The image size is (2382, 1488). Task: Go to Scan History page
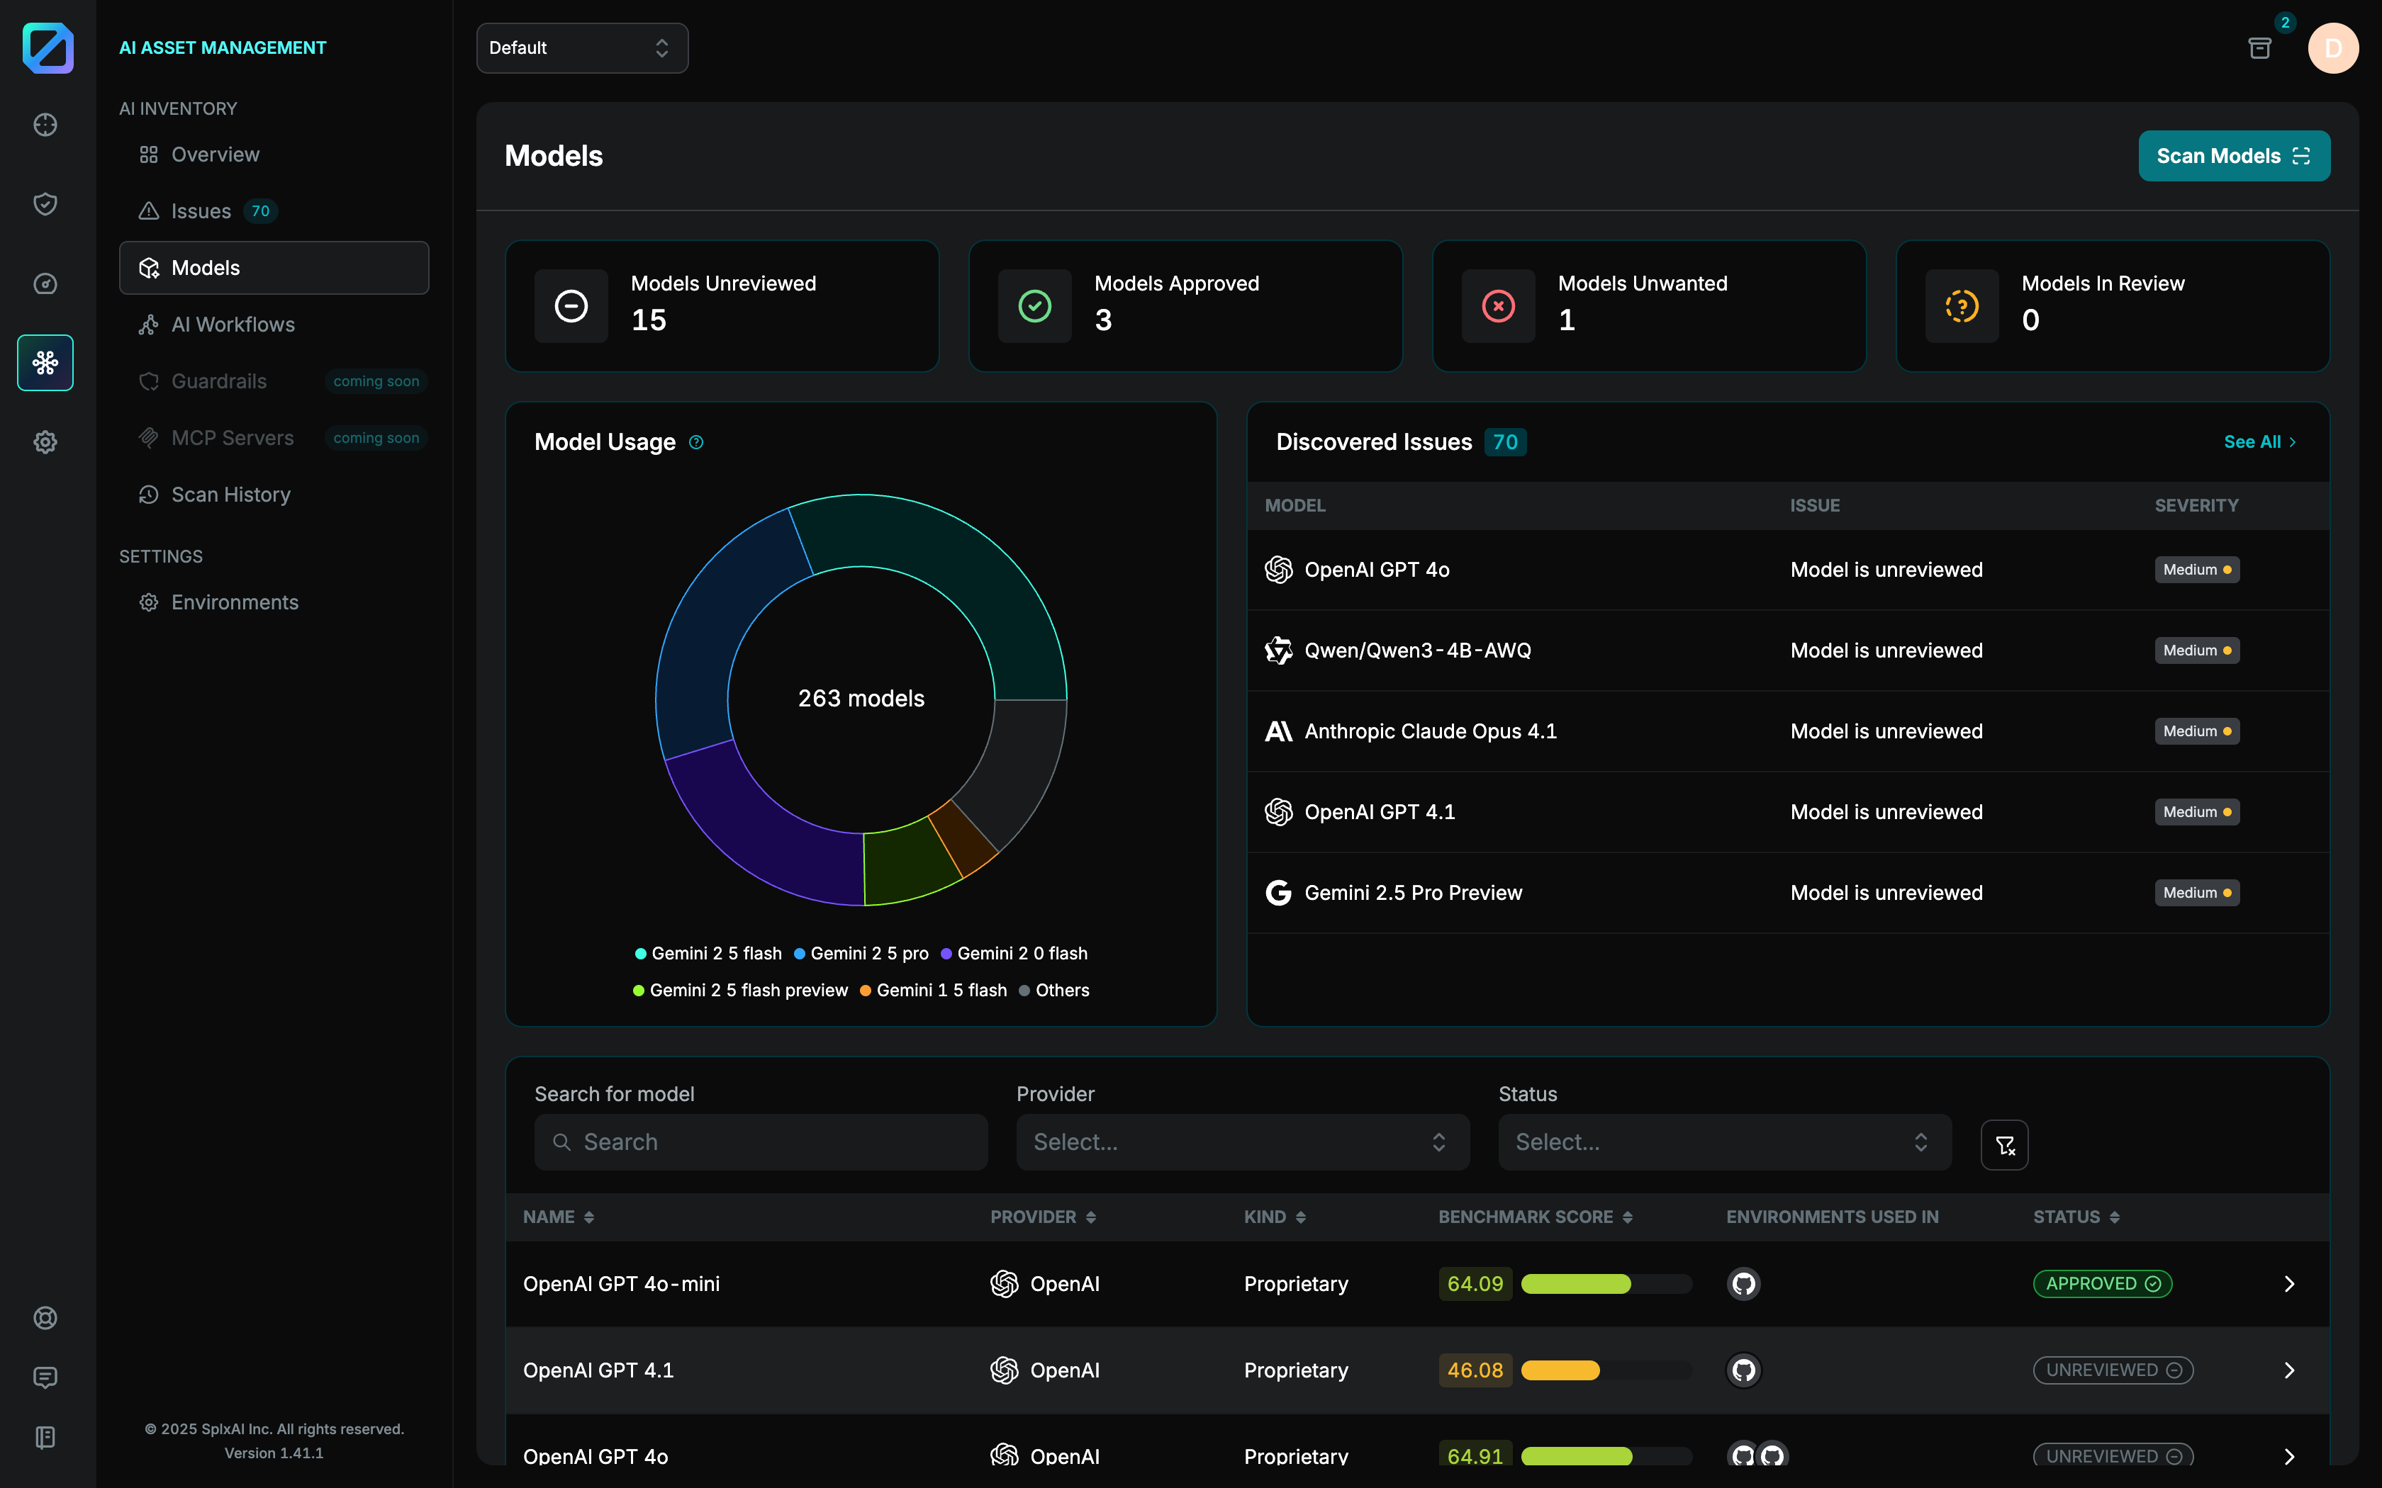click(230, 494)
